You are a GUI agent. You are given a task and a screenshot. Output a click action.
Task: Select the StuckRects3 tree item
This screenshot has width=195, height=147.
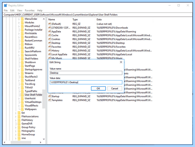31,77
